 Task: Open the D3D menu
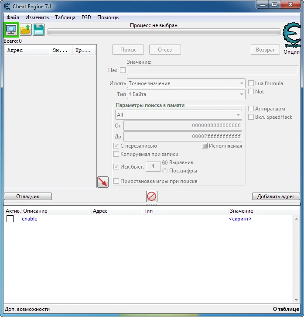86,17
